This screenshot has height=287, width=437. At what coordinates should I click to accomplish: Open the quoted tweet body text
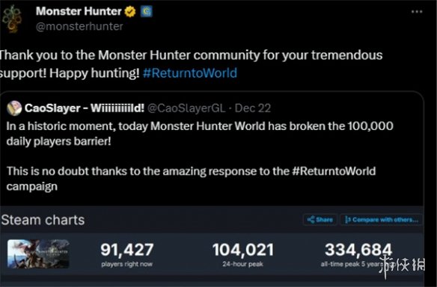200,156
